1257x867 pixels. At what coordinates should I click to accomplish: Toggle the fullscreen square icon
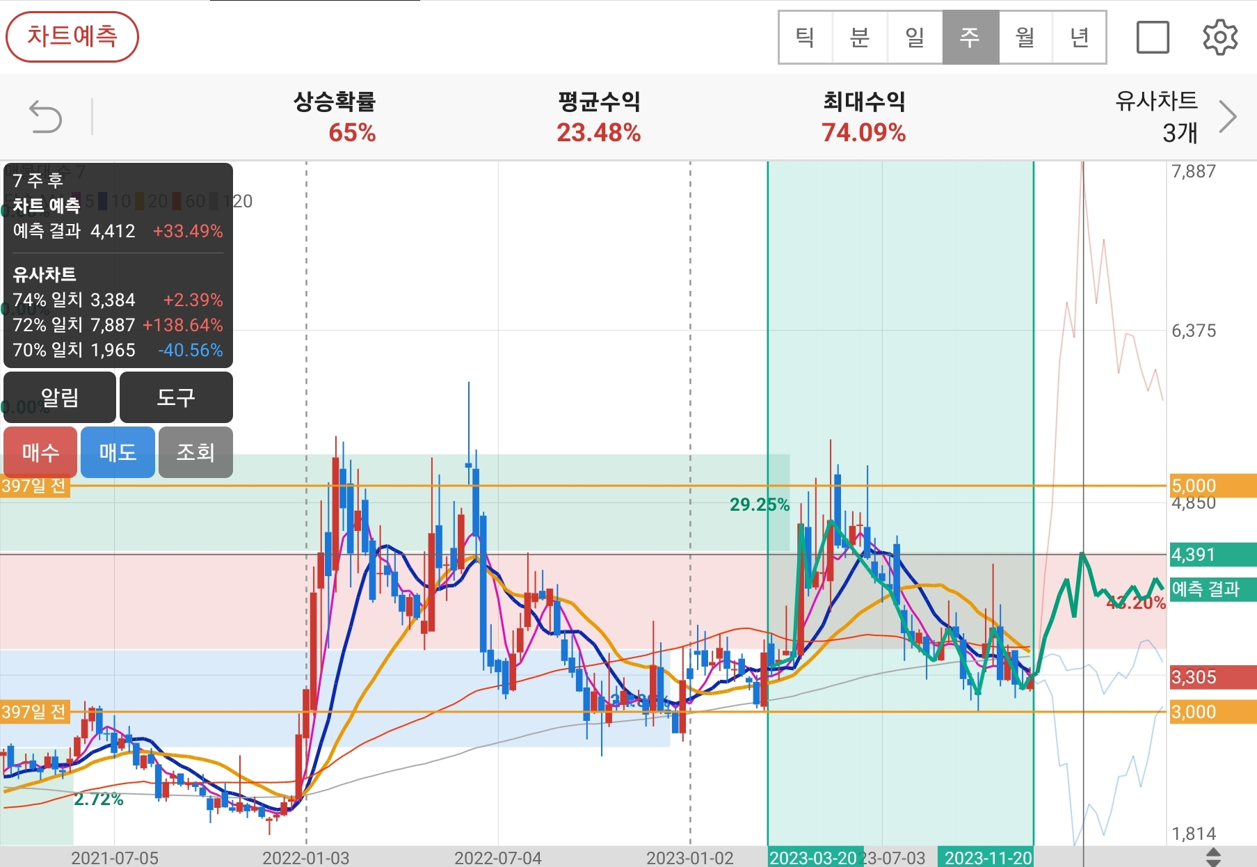(x=1153, y=38)
